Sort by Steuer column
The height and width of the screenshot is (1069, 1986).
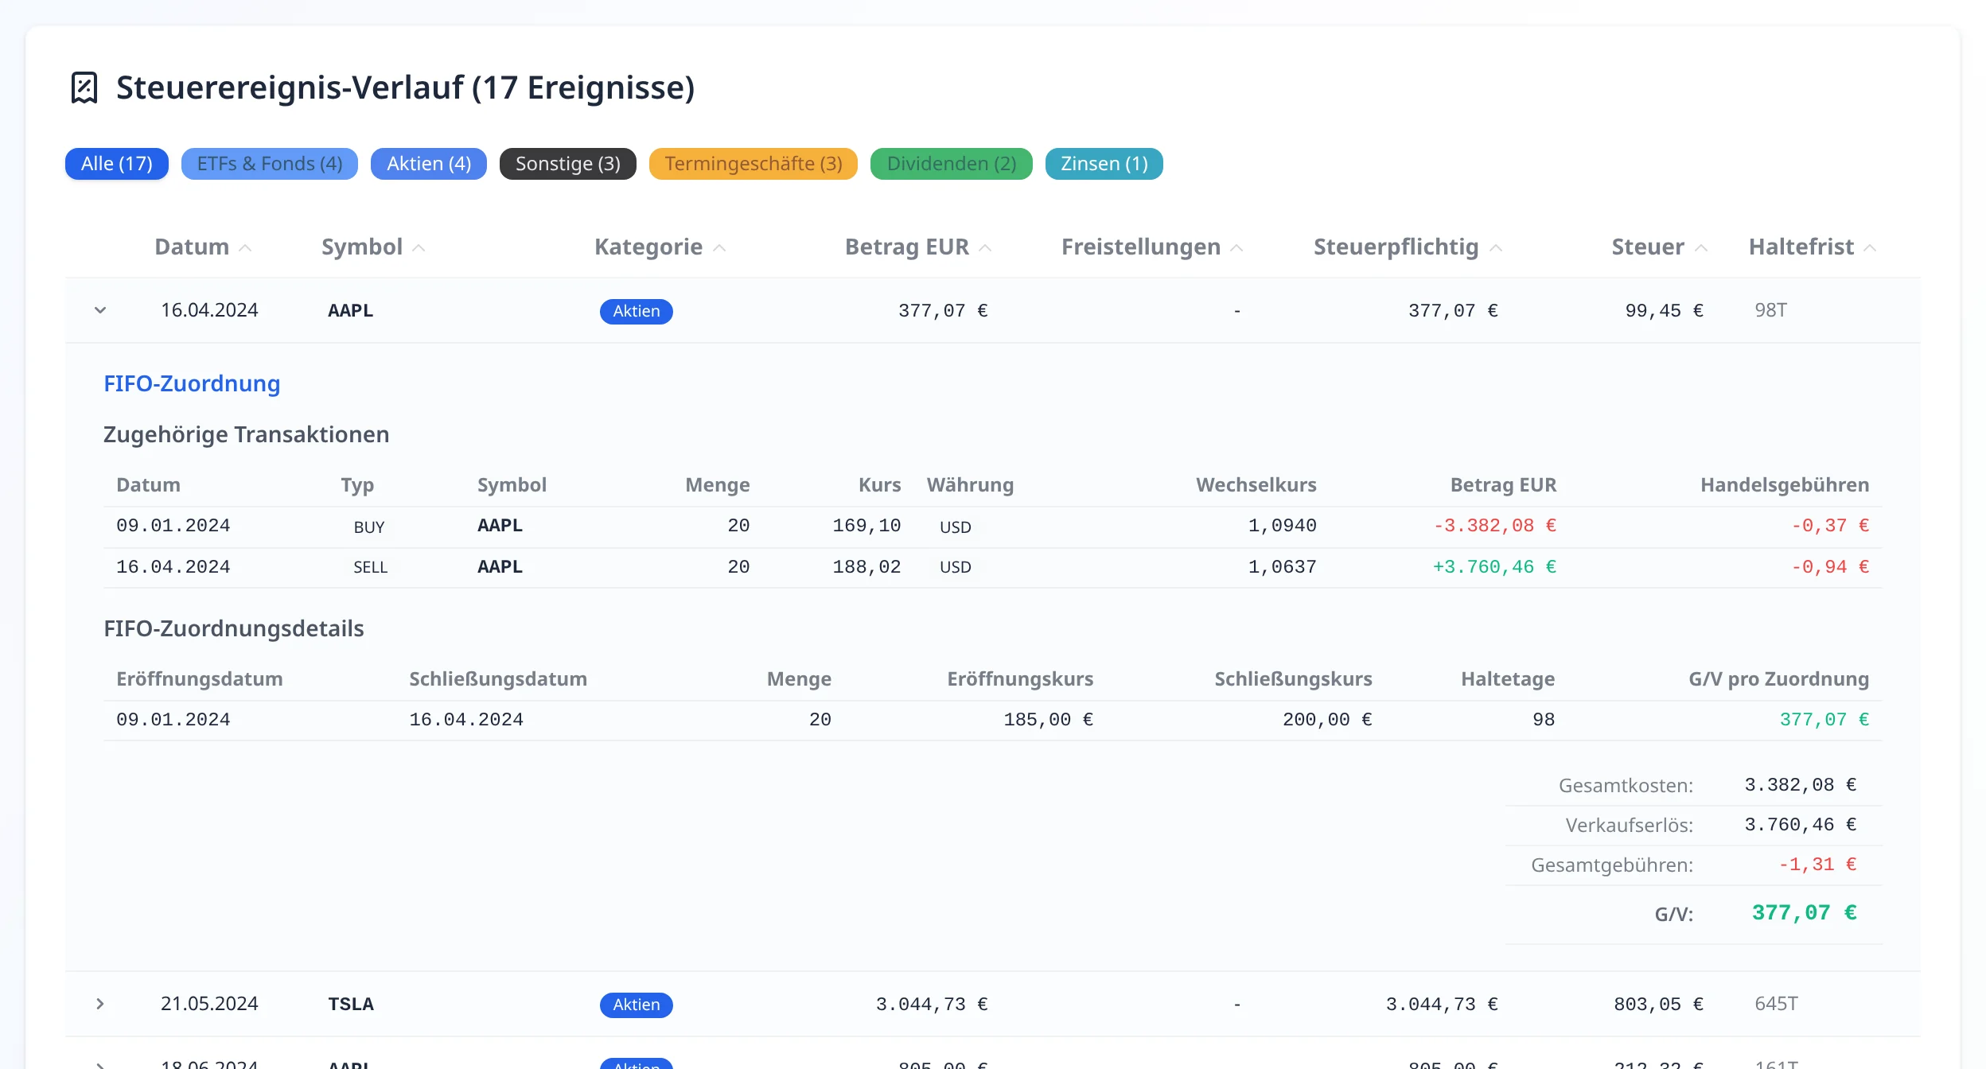pos(1648,247)
